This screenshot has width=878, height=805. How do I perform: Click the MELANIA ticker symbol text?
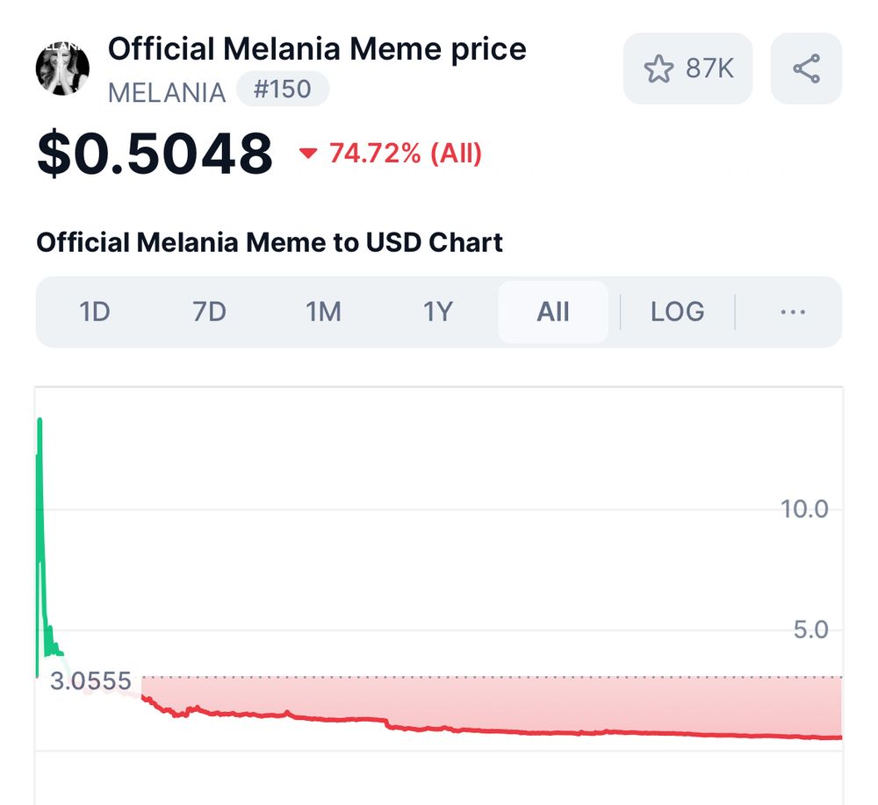(x=167, y=91)
